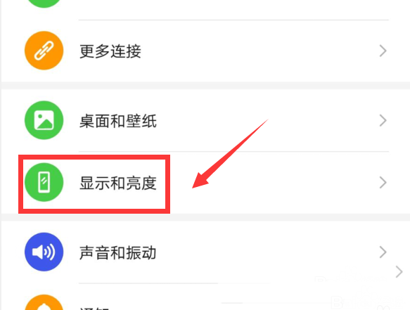The width and height of the screenshot is (410, 310).
Task: Open the cut-off 通知 entry at bottom
Action: pyautogui.click(x=205, y=298)
